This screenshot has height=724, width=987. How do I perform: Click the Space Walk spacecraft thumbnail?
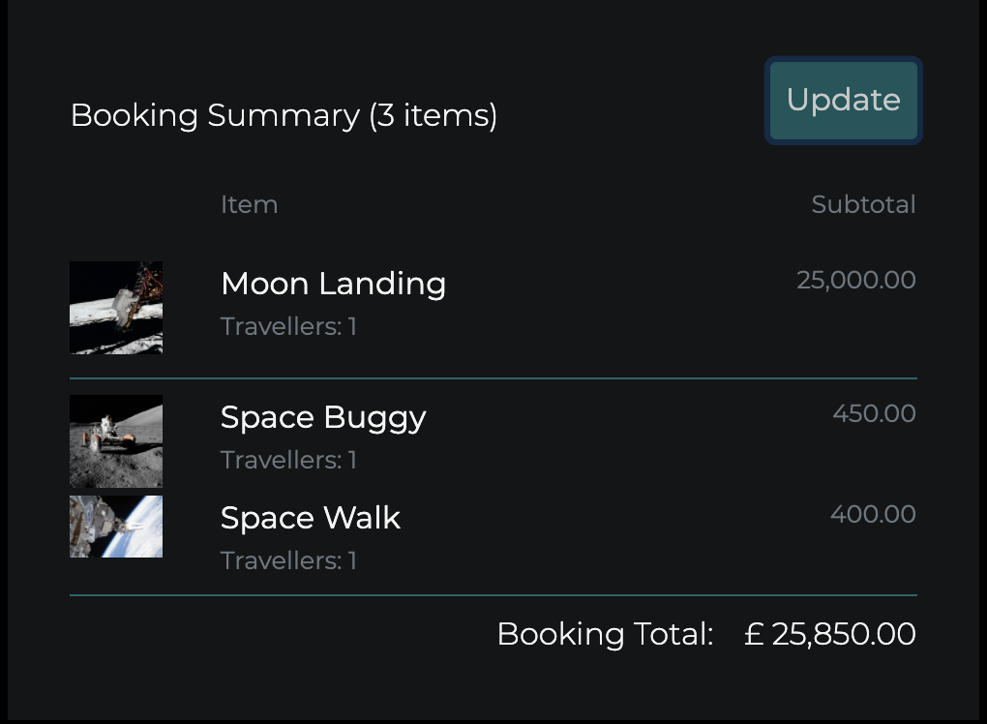[115, 527]
